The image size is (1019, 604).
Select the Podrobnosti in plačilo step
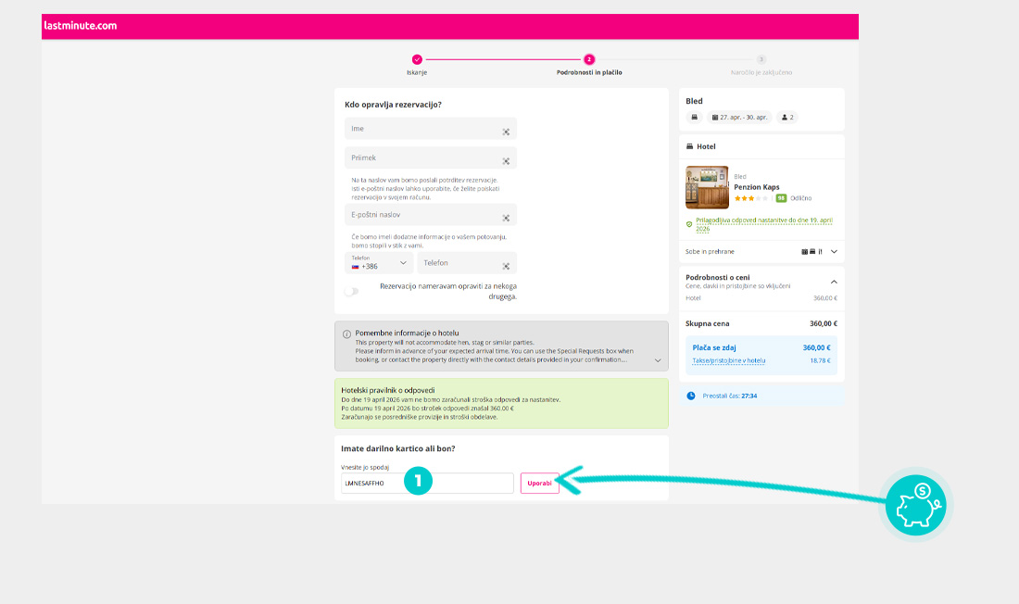(589, 59)
